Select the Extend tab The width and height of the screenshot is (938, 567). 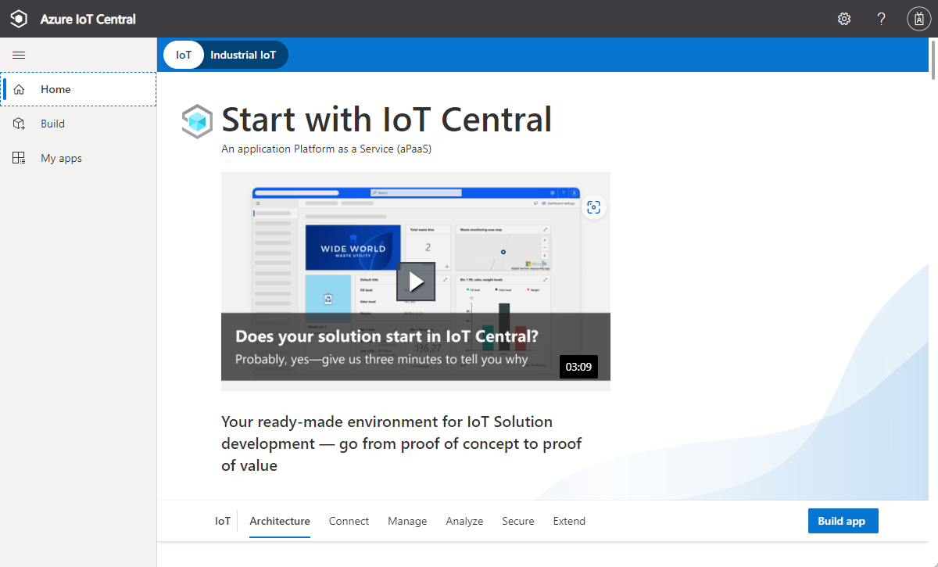569,521
